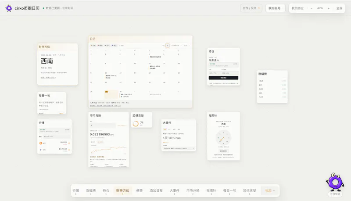The height and width of the screenshot is (201, 351).
Task: Open the 合作 / 投资 link
Action: click(x=251, y=8)
